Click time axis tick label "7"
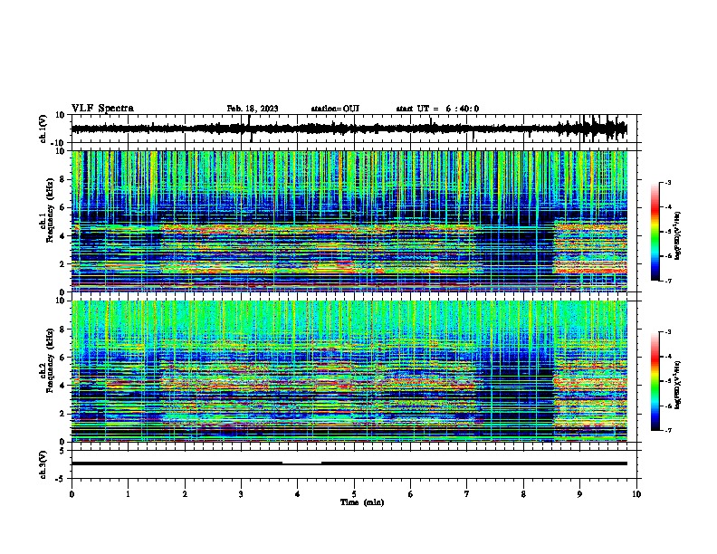Viewport: 717px width, 554px height. (x=467, y=494)
